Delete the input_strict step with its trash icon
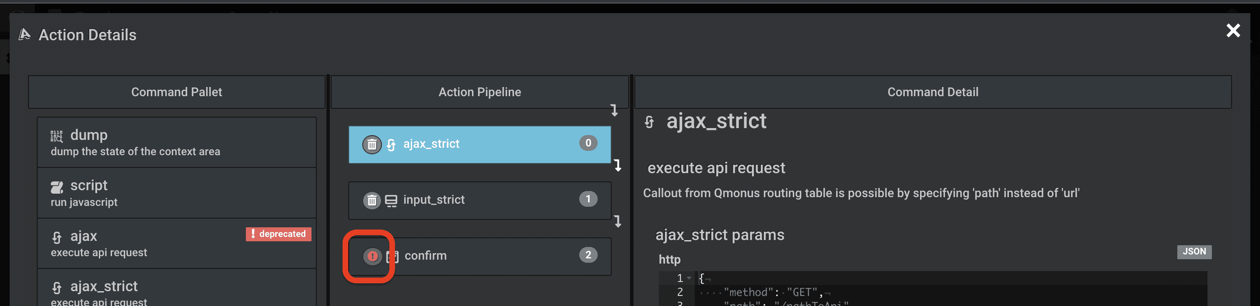Viewport: 1260px width, 306px height. (372, 200)
